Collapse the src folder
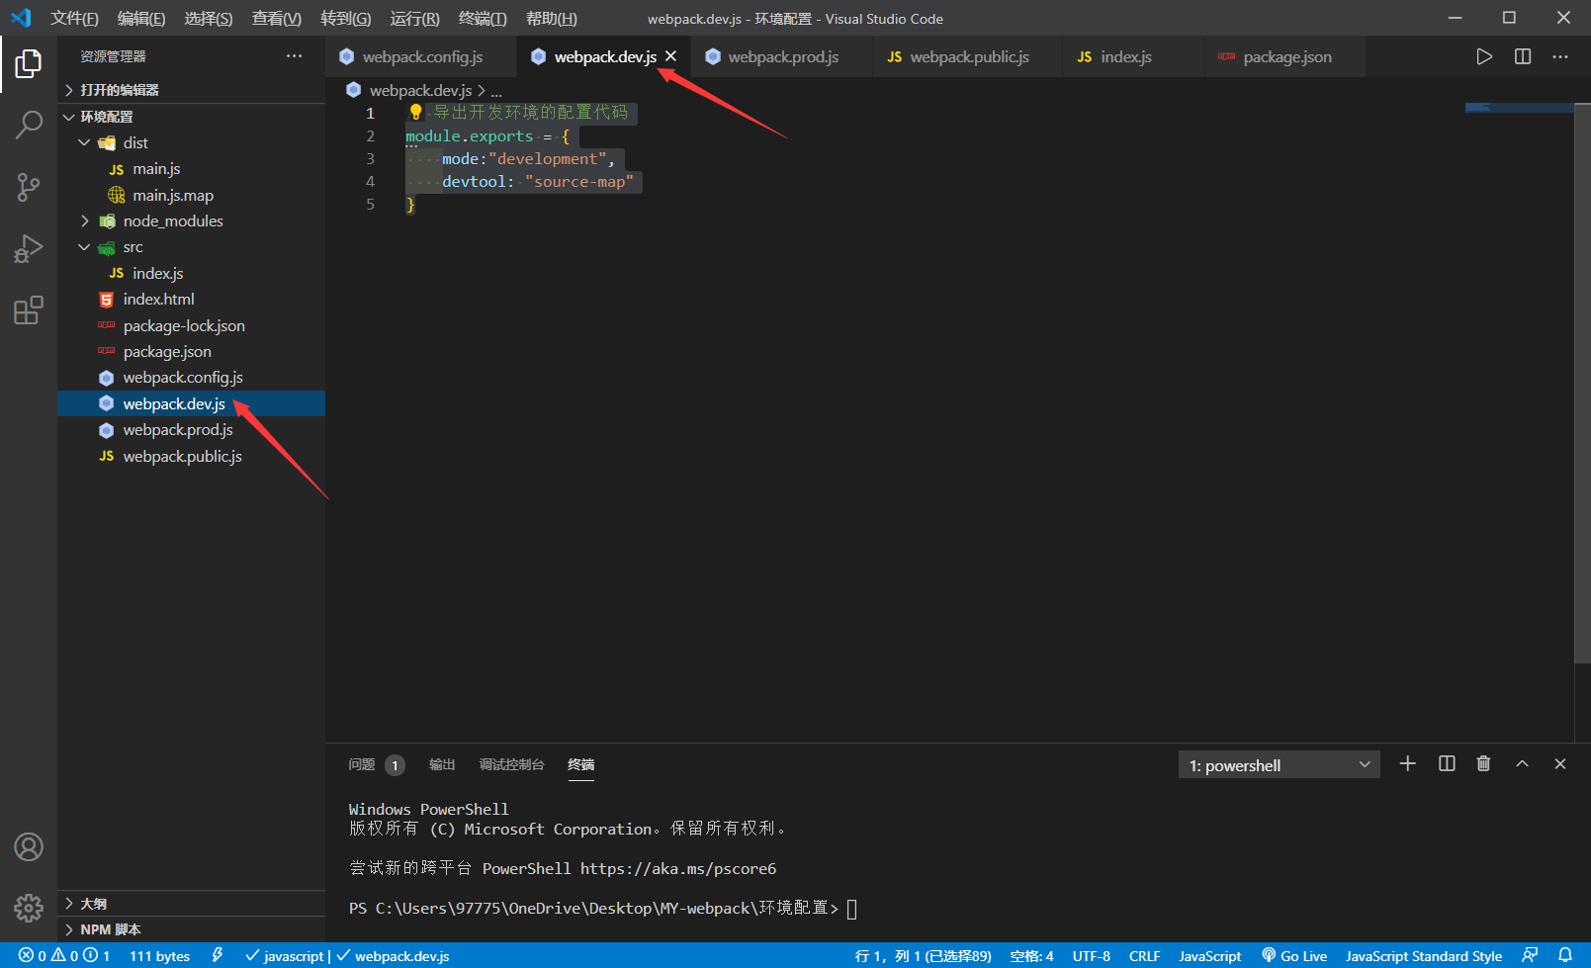This screenshot has width=1591, height=968. tap(192, 247)
